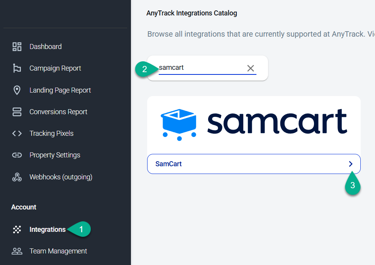
Task: Open Webhooks (outgoing) in the sidebar
Action: click(61, 177)
